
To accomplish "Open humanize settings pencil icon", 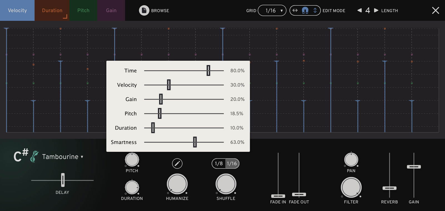I will pyautogui.click(x=177, y=164).
